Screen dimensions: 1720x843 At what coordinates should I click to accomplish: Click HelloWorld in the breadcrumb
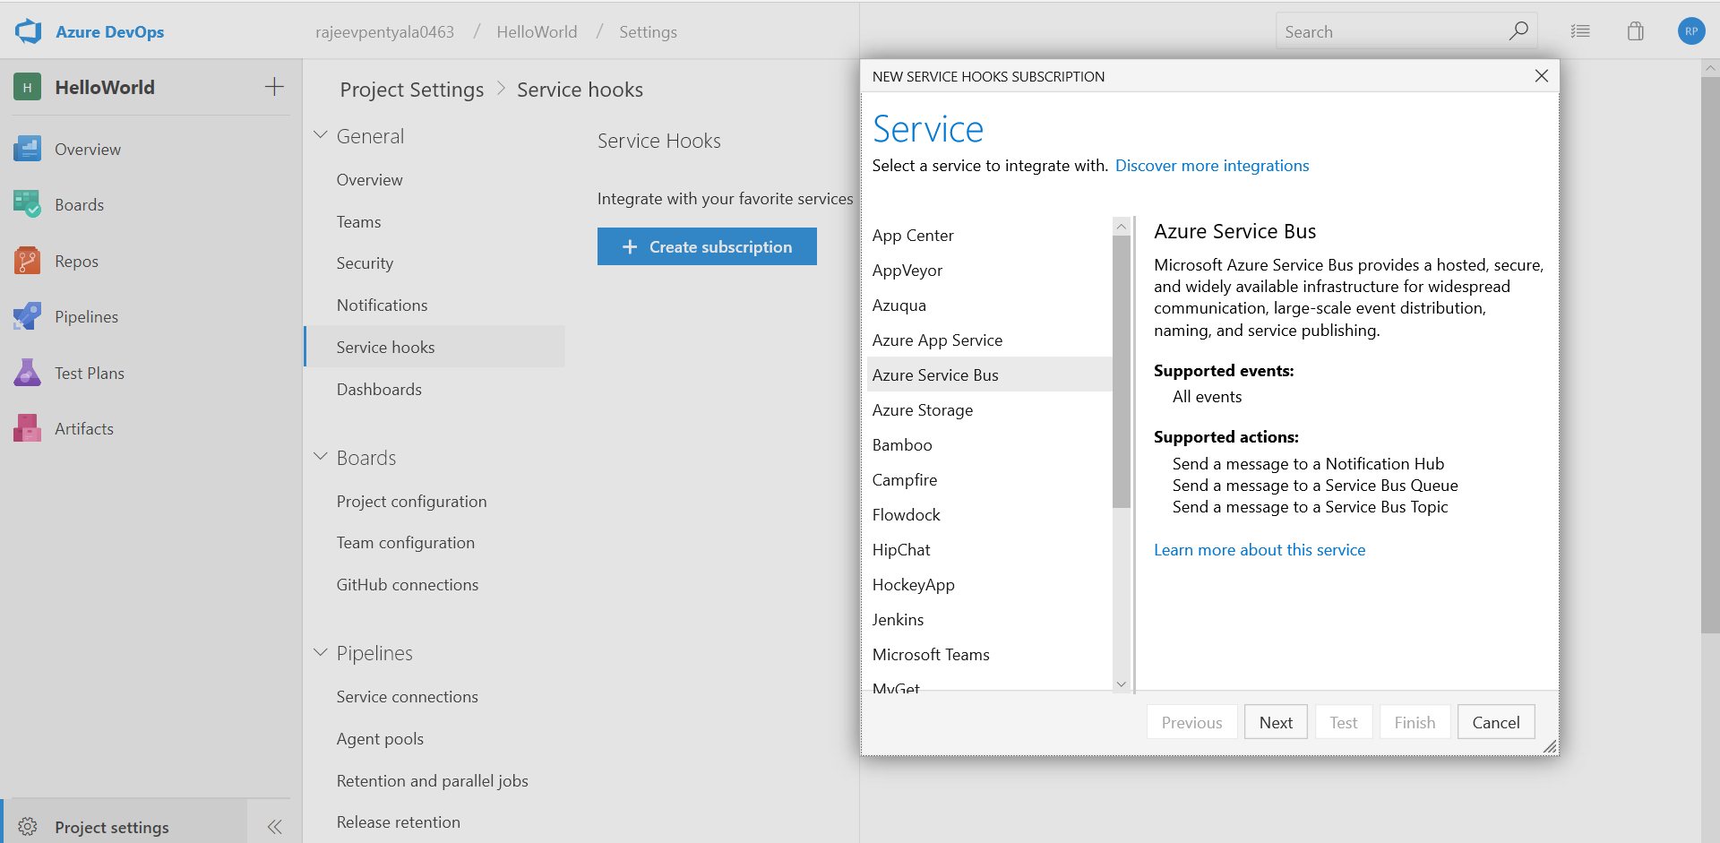(x=537, y=31)
